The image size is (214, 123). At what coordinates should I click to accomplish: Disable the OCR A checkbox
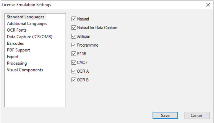[x=74, y=71]
